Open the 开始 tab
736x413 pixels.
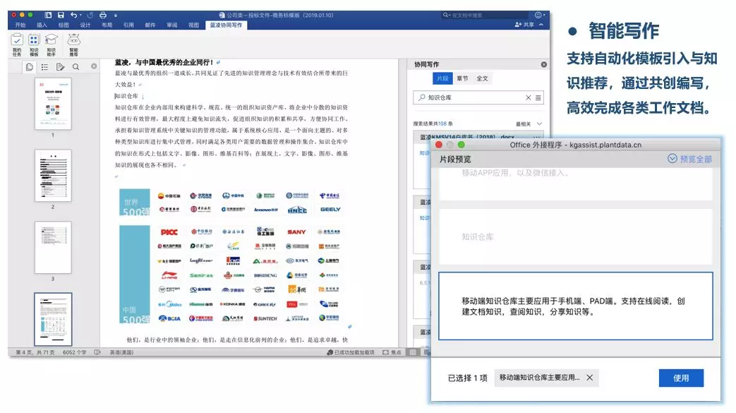pos(20,25)
